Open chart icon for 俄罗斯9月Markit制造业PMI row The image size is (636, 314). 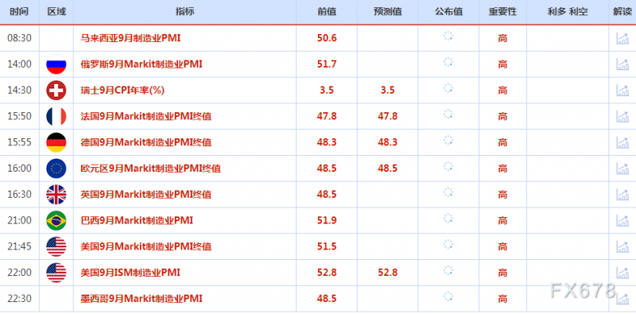pos(622,64)
